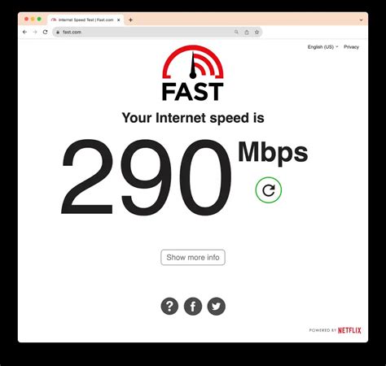Click the browser forward arrow
This screenshot has width=386, height=366.
[35, 32]
